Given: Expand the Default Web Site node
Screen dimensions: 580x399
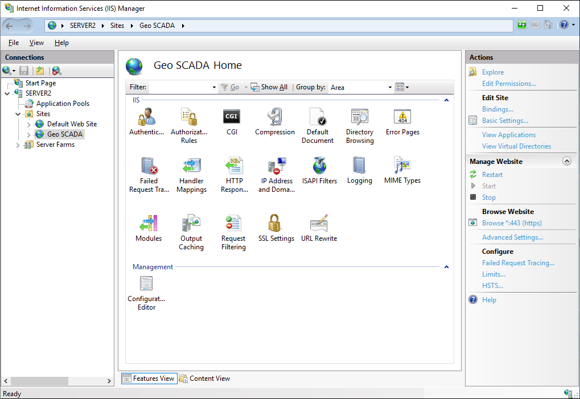Looking at the screenshot, I should click(30, 124).
